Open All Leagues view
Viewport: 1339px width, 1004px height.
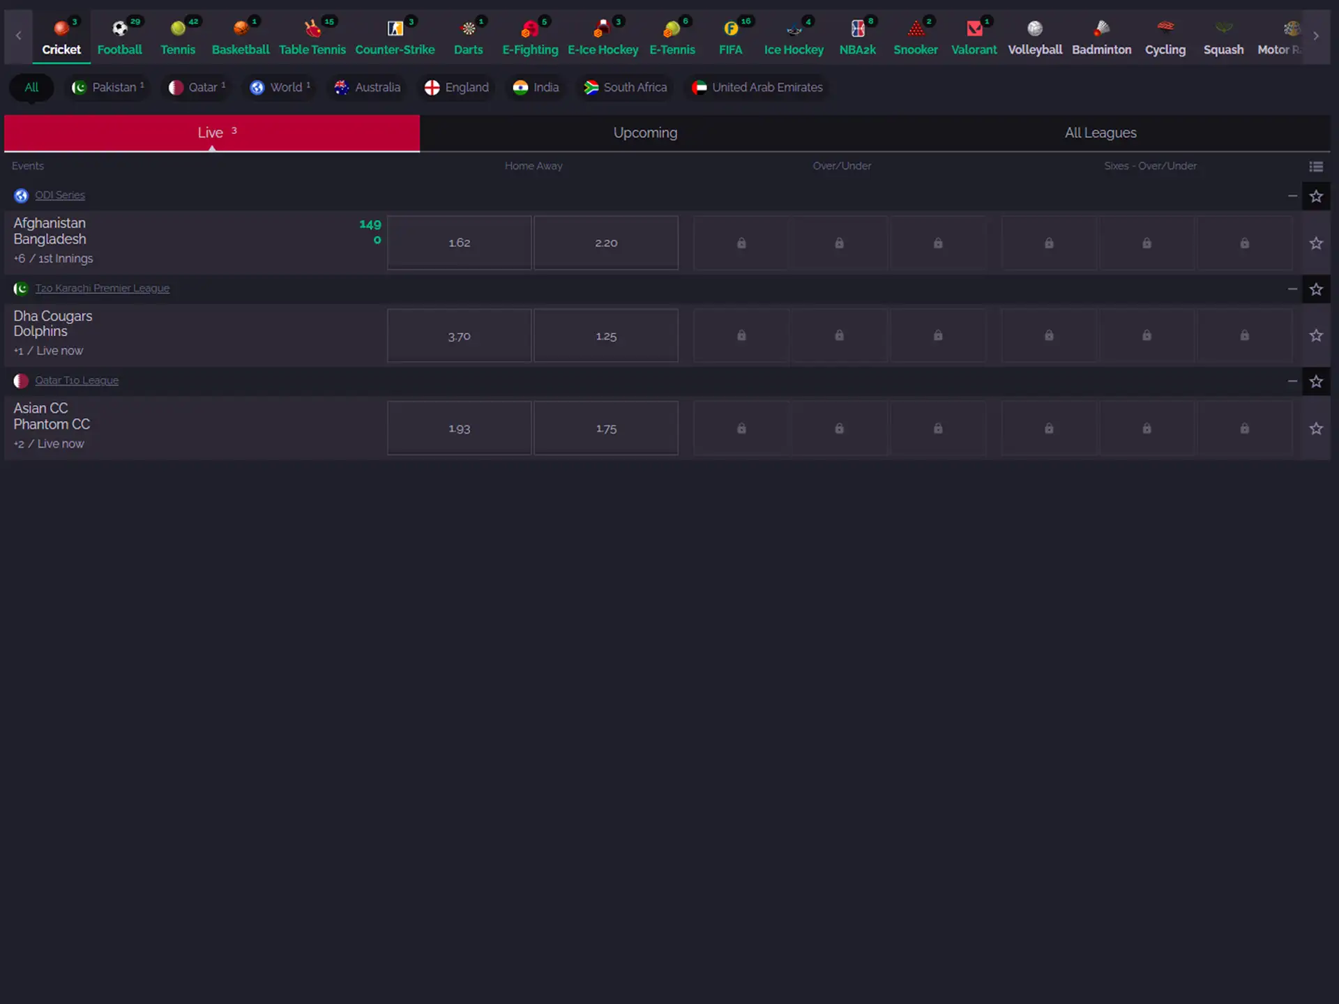[1100, 133]
